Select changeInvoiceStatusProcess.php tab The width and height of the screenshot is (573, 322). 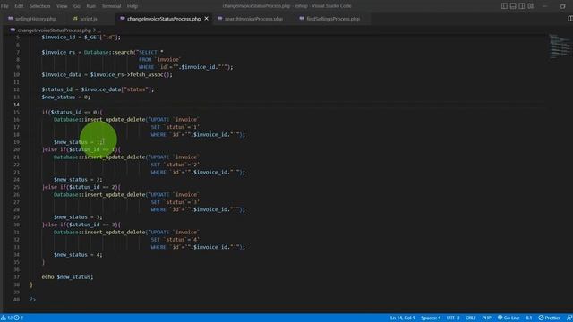pos(164,19)
